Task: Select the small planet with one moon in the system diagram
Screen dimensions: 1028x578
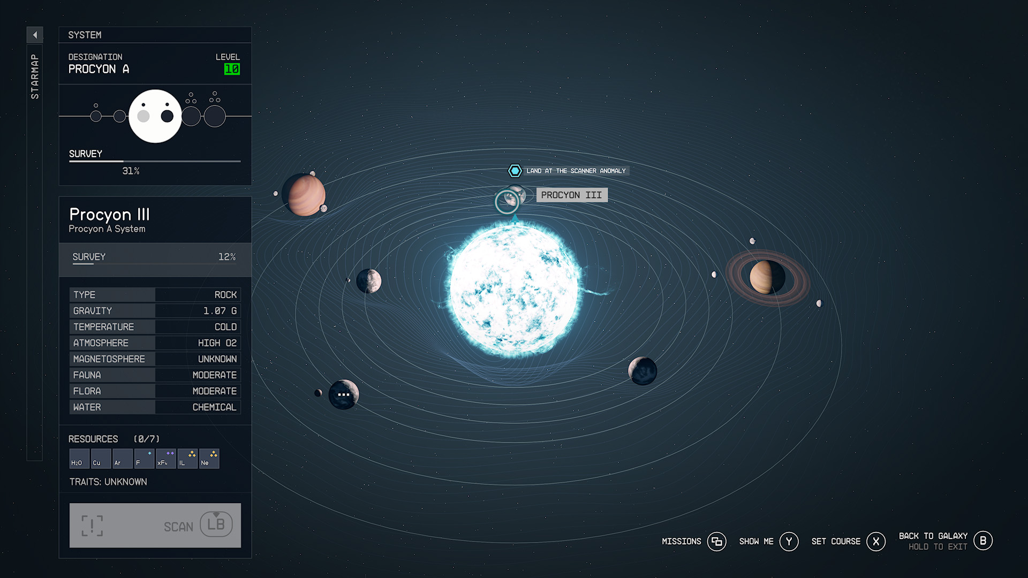Action: point(96,116)
